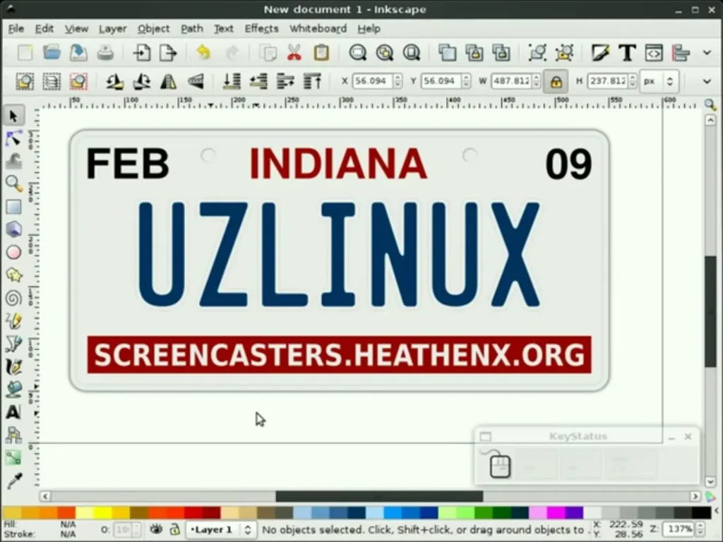Image resolution: width=723 pixels, height=542 pixels.
Task: Select the Bezier pen tool
Action: (13, 344)
